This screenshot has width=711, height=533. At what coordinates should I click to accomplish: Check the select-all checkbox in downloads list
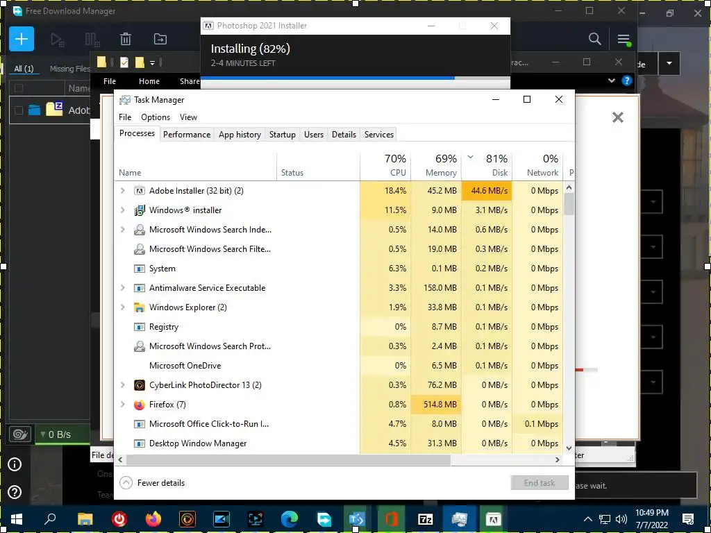point(19,88)
